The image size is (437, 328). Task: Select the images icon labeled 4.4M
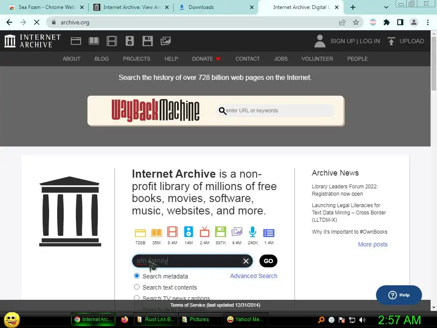[236, 232]
